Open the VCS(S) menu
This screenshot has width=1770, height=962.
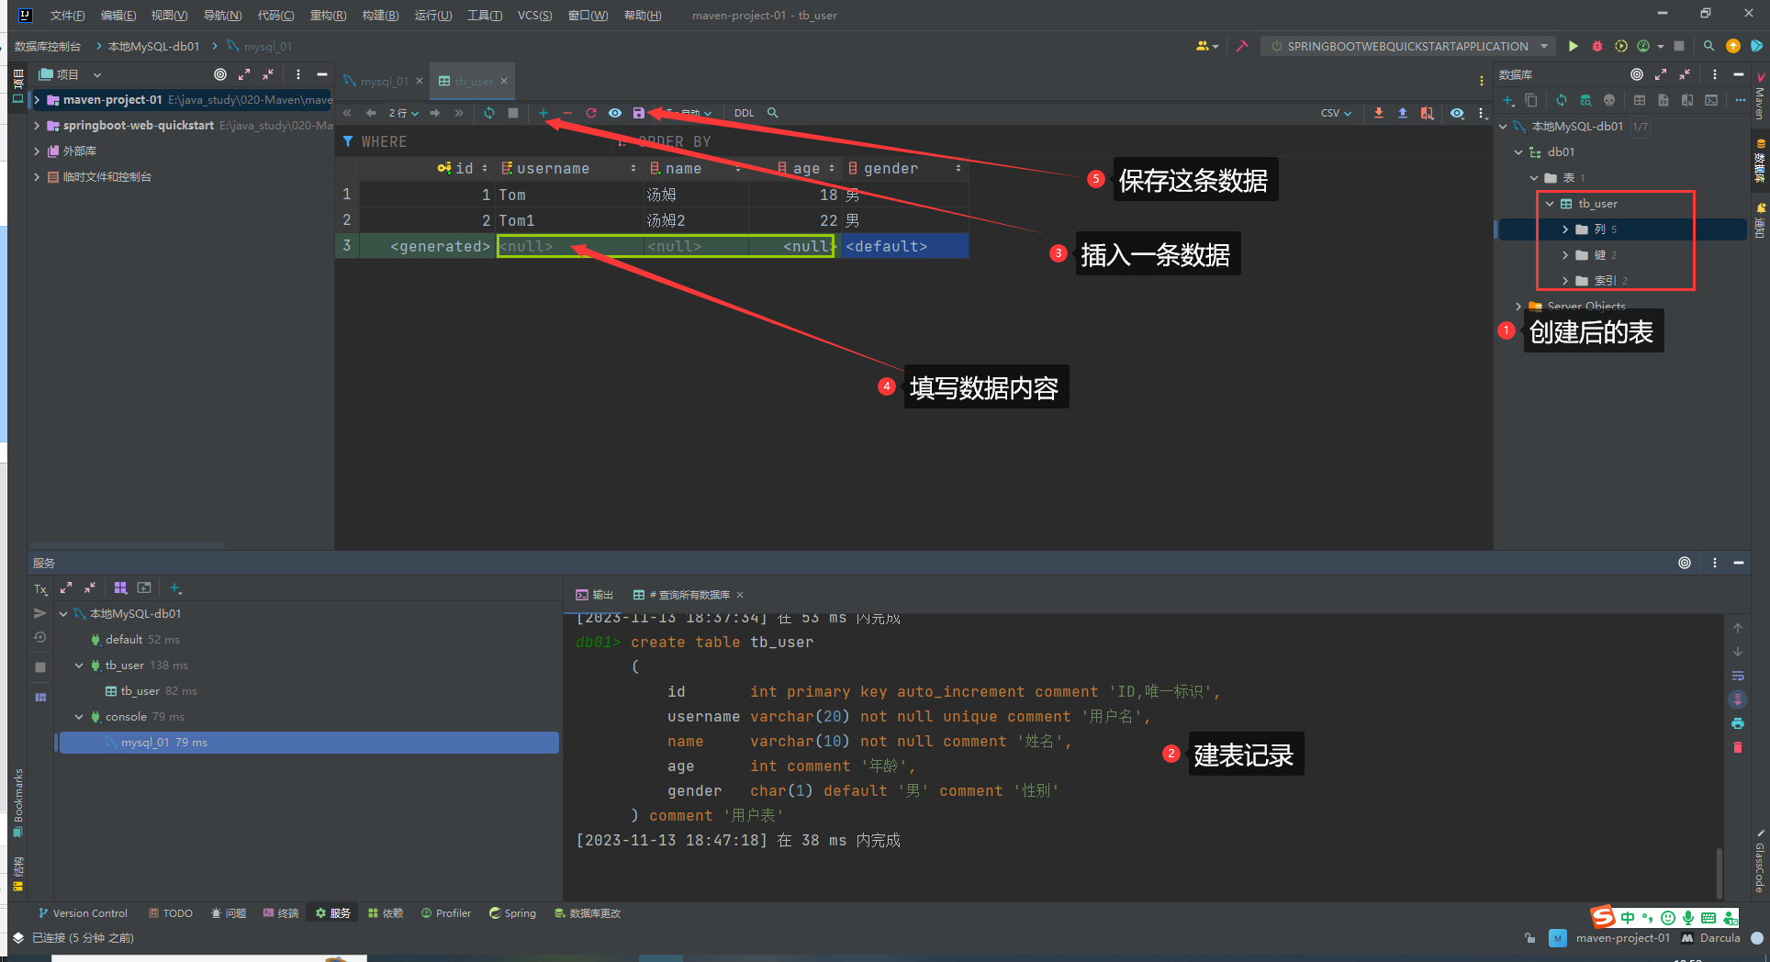[534, 15]
